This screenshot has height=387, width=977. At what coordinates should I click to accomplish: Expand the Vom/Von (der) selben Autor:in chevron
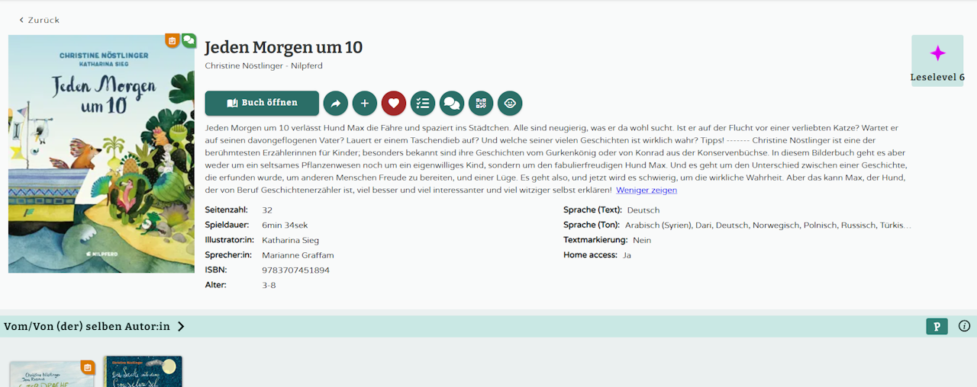click(181, 326)
